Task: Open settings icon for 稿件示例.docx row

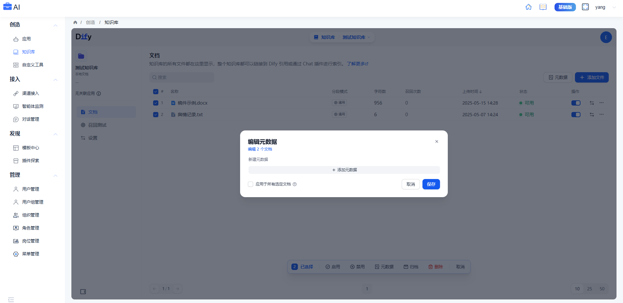Action: [592, 103]
